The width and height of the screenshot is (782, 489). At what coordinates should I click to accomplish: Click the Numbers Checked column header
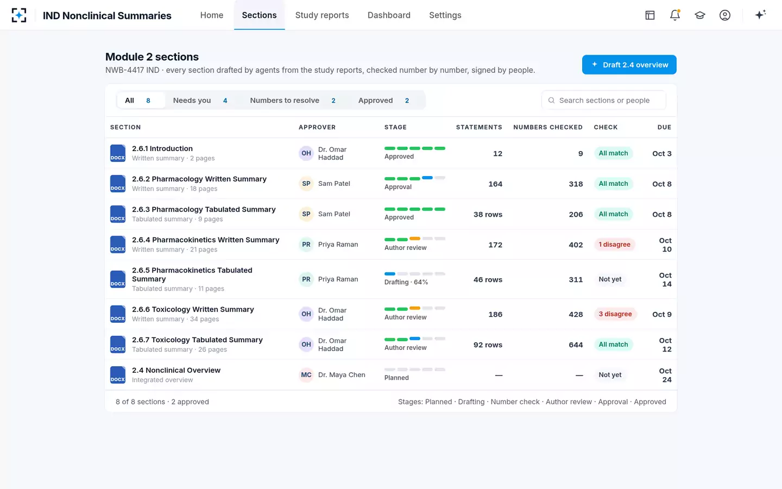[548, 127]
